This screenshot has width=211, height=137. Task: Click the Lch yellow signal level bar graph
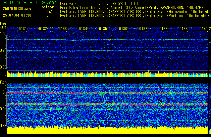[x=107, y=74]
